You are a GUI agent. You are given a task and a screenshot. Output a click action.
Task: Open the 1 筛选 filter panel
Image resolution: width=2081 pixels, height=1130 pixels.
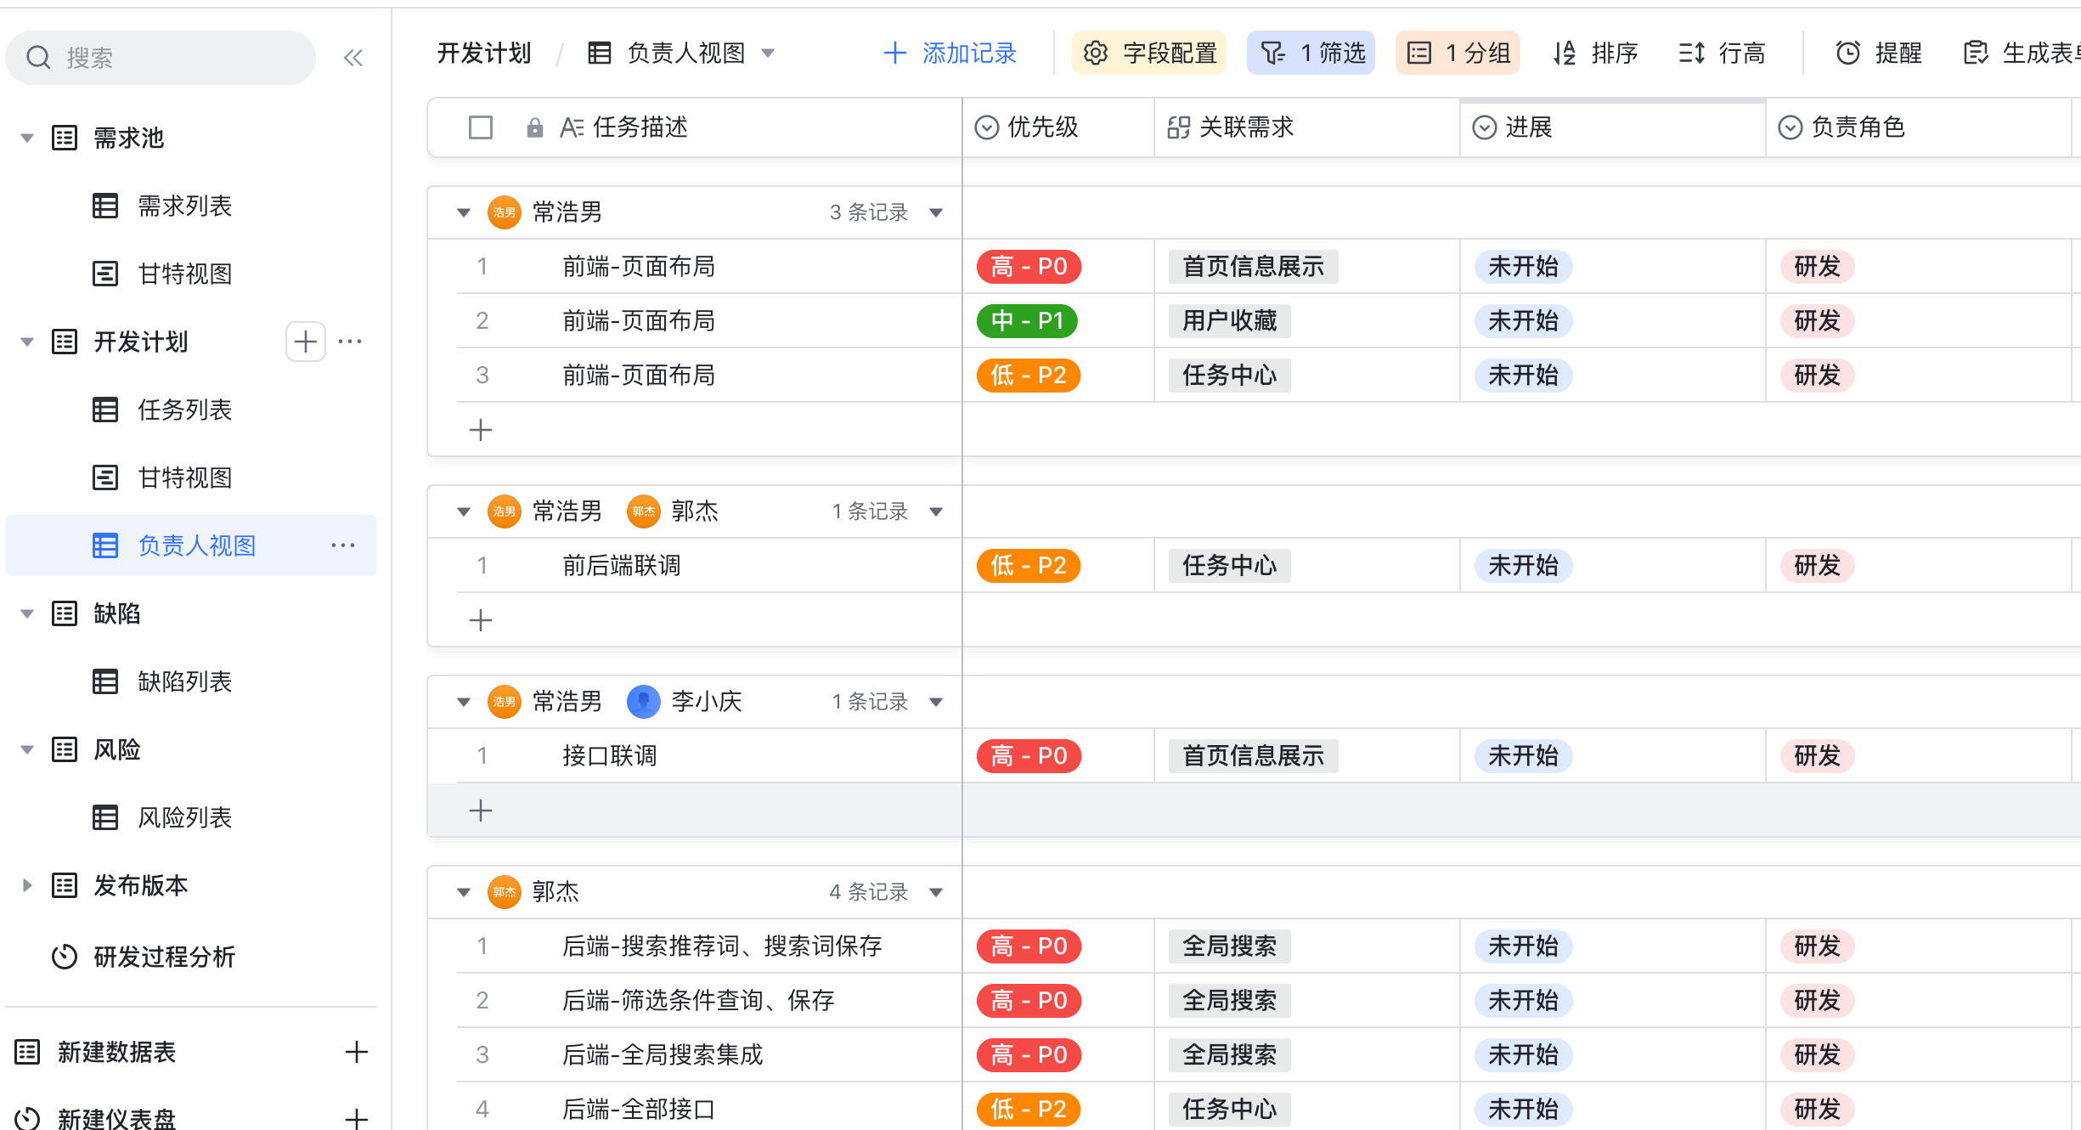(1311, 54)
